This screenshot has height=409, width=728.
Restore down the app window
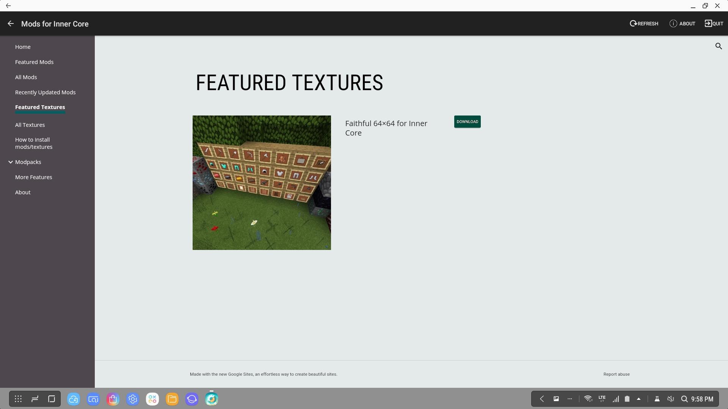[x=705, y=6]
